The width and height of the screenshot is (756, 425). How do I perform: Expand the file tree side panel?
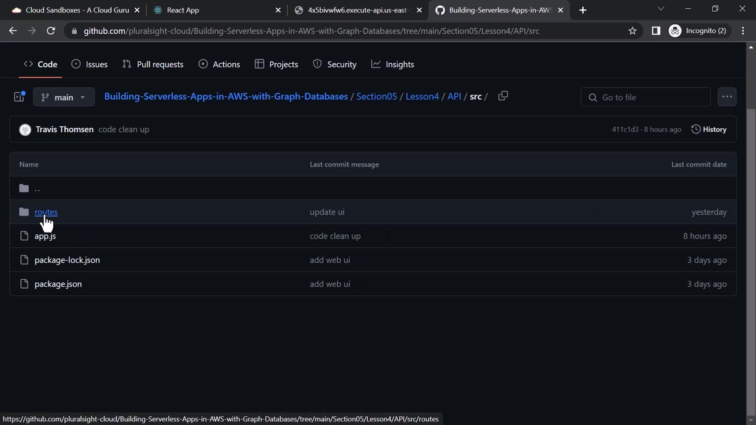[x=19, y=97]
